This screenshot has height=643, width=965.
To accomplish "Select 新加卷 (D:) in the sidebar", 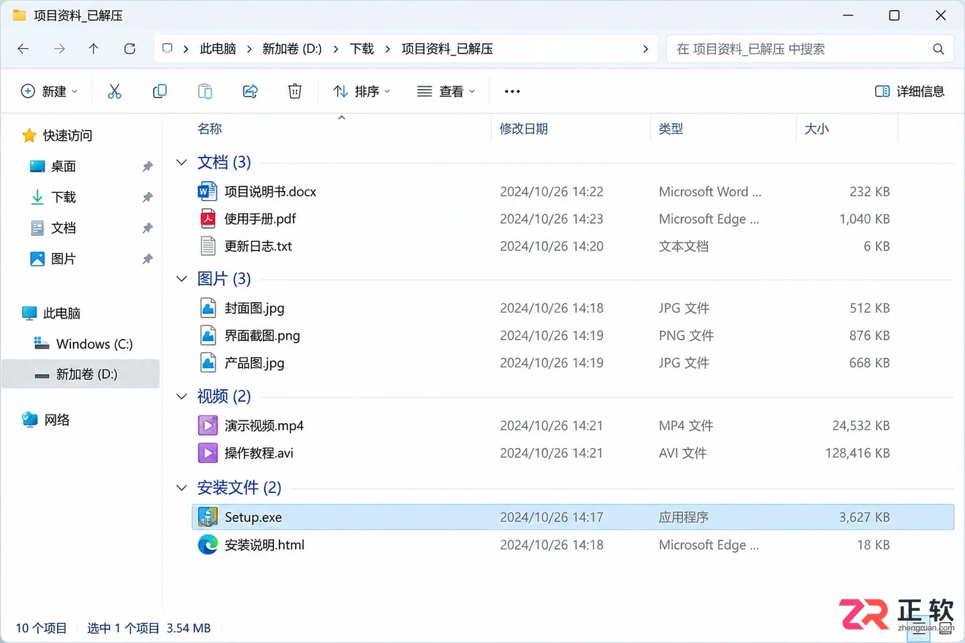I will (80, 374).
